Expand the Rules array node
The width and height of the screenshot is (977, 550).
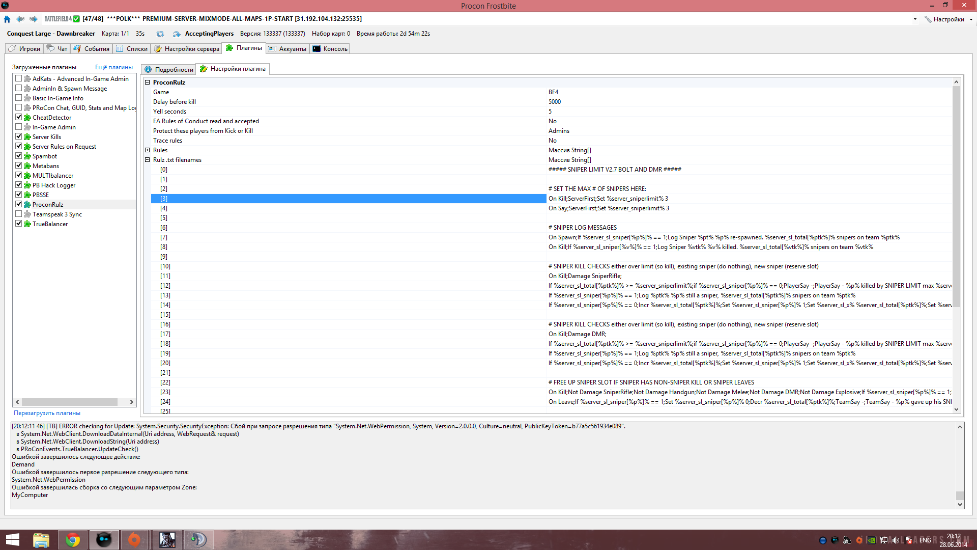[148, 150]
